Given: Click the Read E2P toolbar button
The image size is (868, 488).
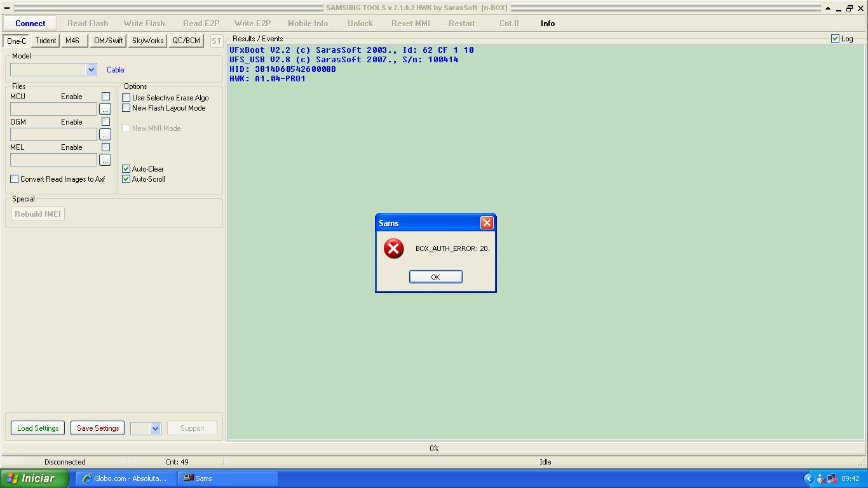Looking at the screenshot, I should 201,24.
